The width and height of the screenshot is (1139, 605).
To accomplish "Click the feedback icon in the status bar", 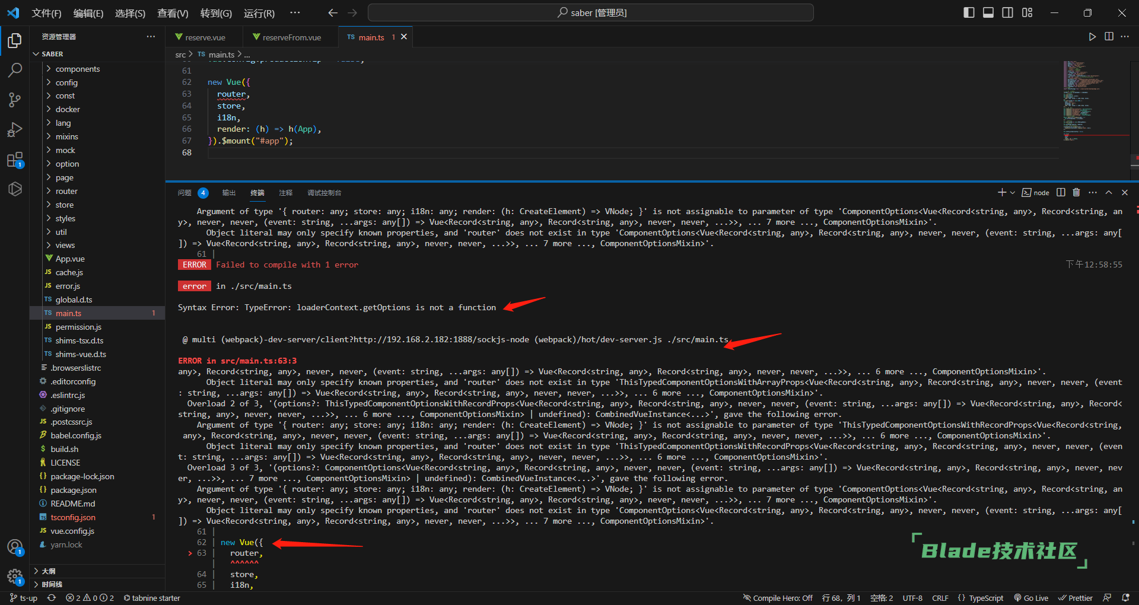I will click(1107, 598).
